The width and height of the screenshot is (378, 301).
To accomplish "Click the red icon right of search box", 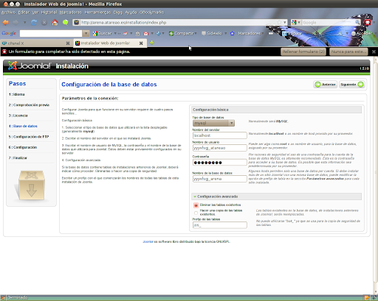I will [368, 22].
